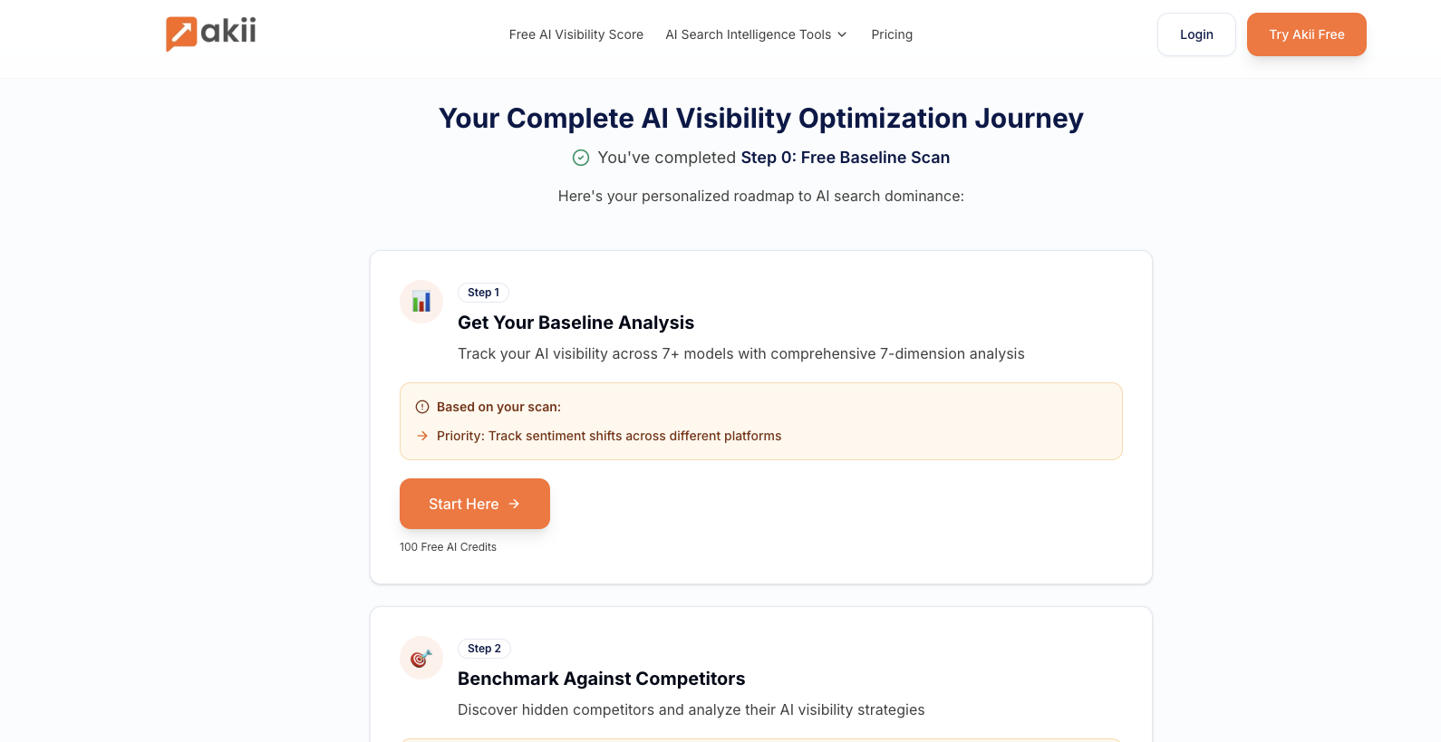
Task: Go to the Pricing page
Action: coord(892,34)
